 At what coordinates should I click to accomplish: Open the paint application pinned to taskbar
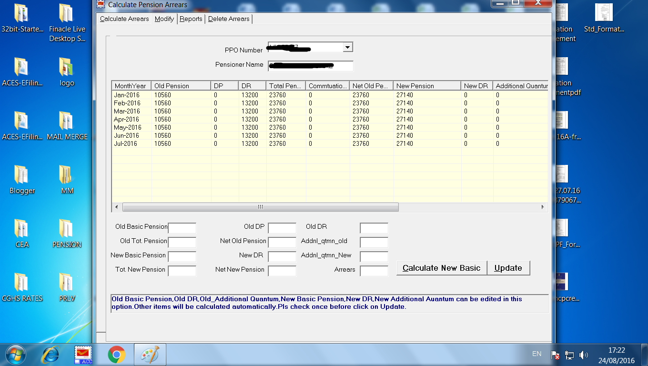pyautogui.click(x=150, y=355)
